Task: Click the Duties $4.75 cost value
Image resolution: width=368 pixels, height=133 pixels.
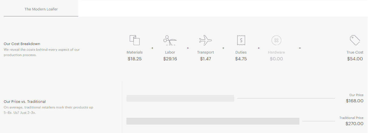Action: pyautogui.click(x=241, y=59)
